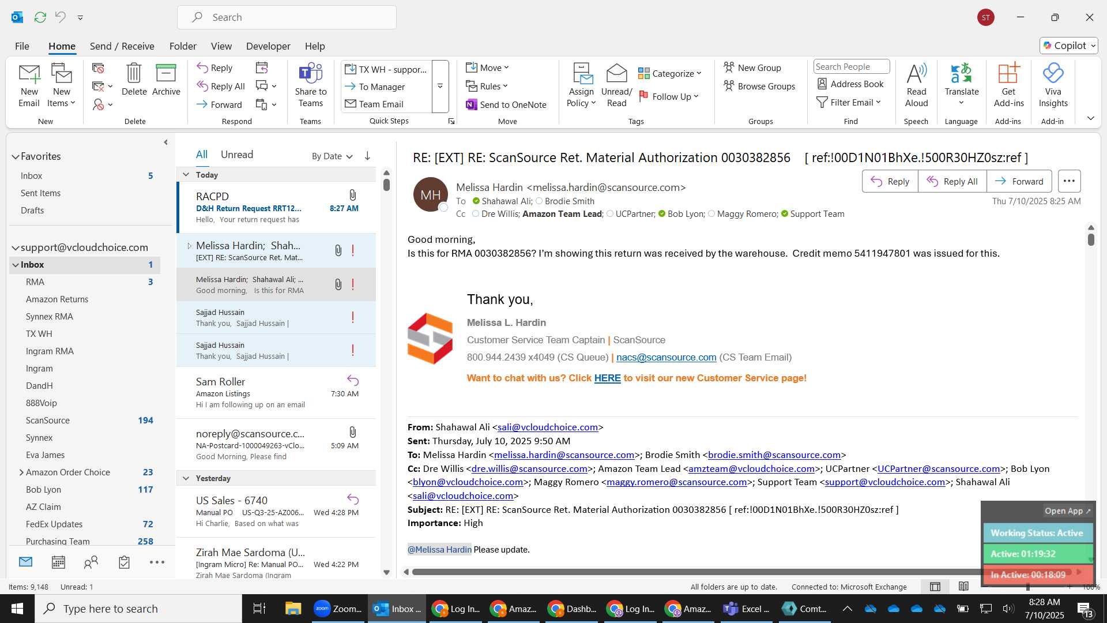The width and height of the screenshot is (1107, 623).
Task: Send message to OneNote
Action: click(506, 104)
